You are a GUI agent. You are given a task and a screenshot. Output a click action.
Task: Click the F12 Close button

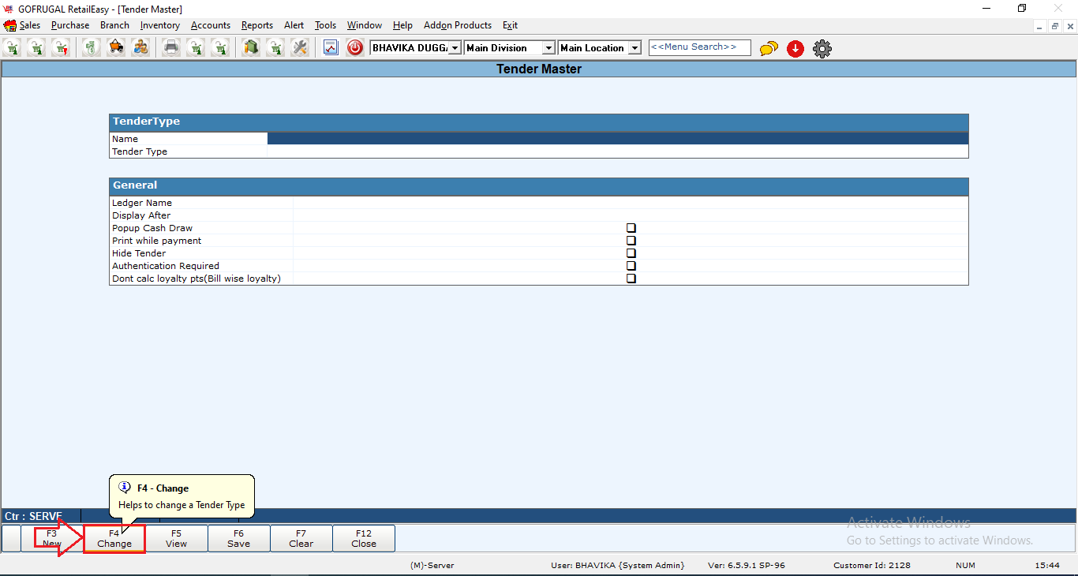pos(364,539)
